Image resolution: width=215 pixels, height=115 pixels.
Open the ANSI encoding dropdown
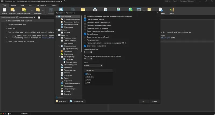coord(167,1)
